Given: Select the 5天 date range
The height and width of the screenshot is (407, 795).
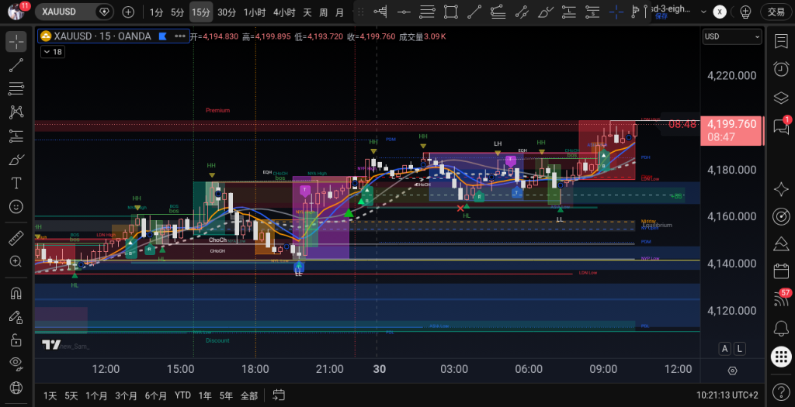Looking at the screenshot, I should (x=71, y=395).
